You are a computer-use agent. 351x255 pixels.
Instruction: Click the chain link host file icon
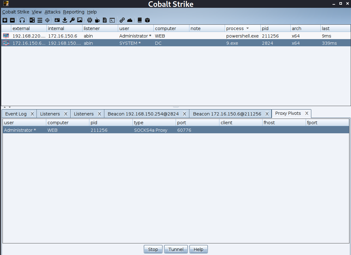pos(122,20)
